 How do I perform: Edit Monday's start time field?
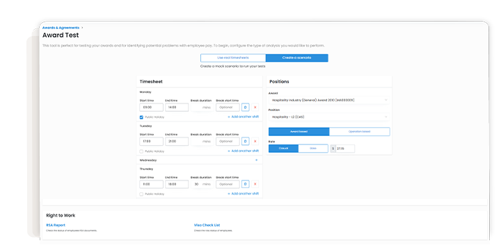coord(151,108)
